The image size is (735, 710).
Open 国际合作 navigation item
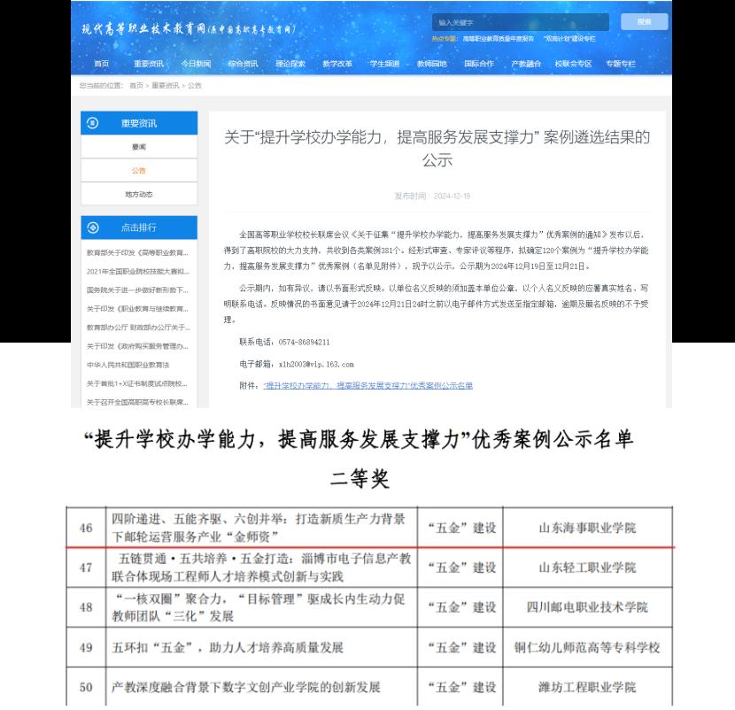[x=479, y=64]
